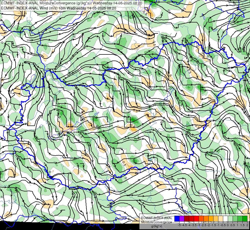The width and height of the screenshot is (250, 230).
Task: Click the -1.5 tick label on colorbar
Action: 213,225
